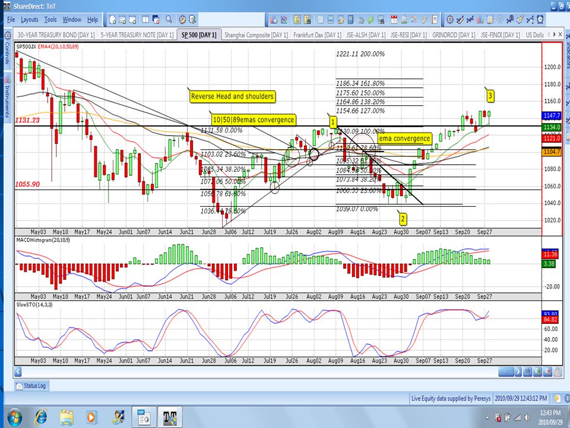Click the lightning status bar icon
Screen dimensions: 570x428
click(557, 398)
